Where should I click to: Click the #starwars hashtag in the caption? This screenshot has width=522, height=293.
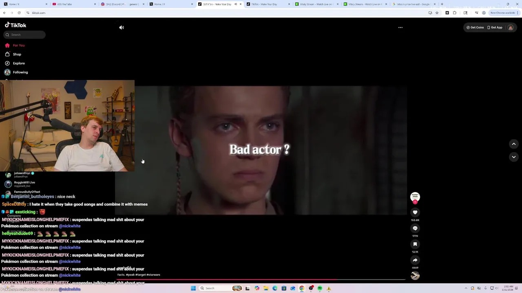coord(153,275)
